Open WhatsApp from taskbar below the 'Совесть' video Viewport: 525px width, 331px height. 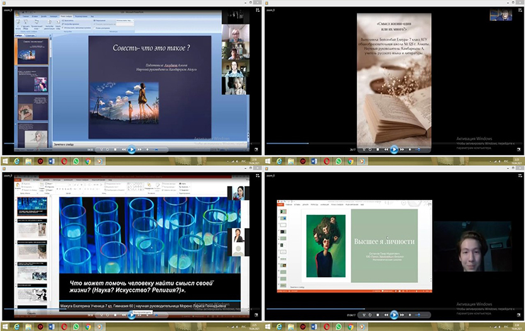coord(77,161)
